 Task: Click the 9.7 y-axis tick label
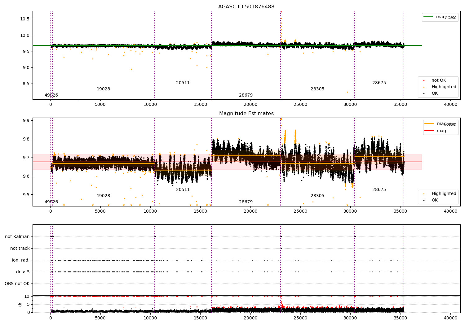(x=26, y=158)
